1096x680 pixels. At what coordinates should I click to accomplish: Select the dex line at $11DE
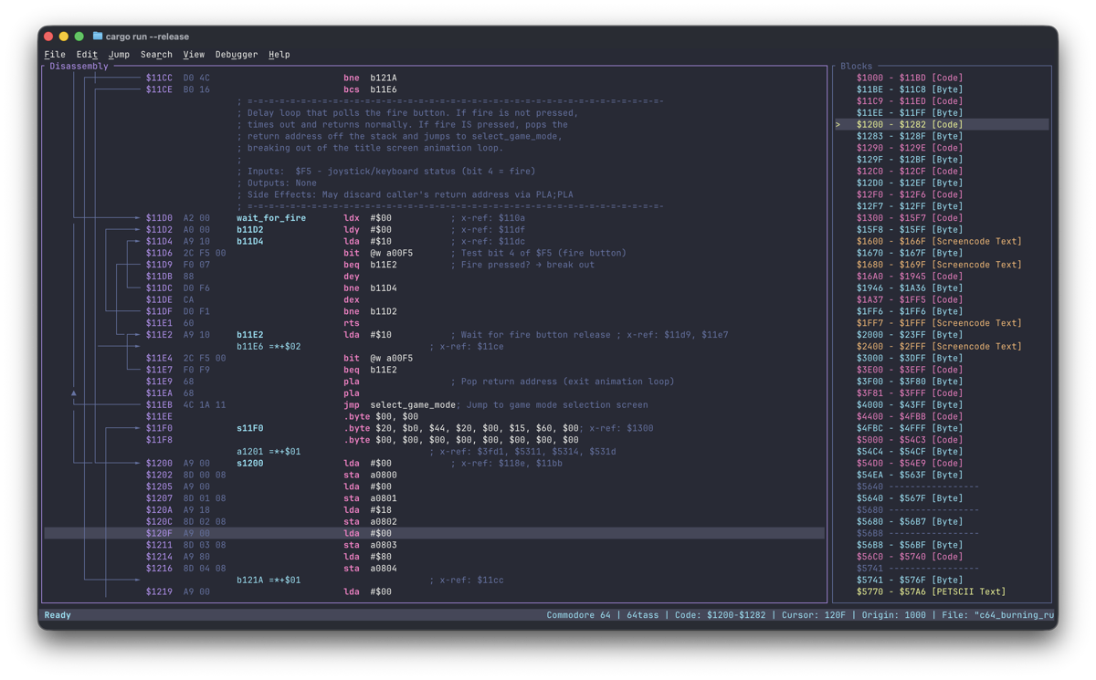[x=435, y=299]
